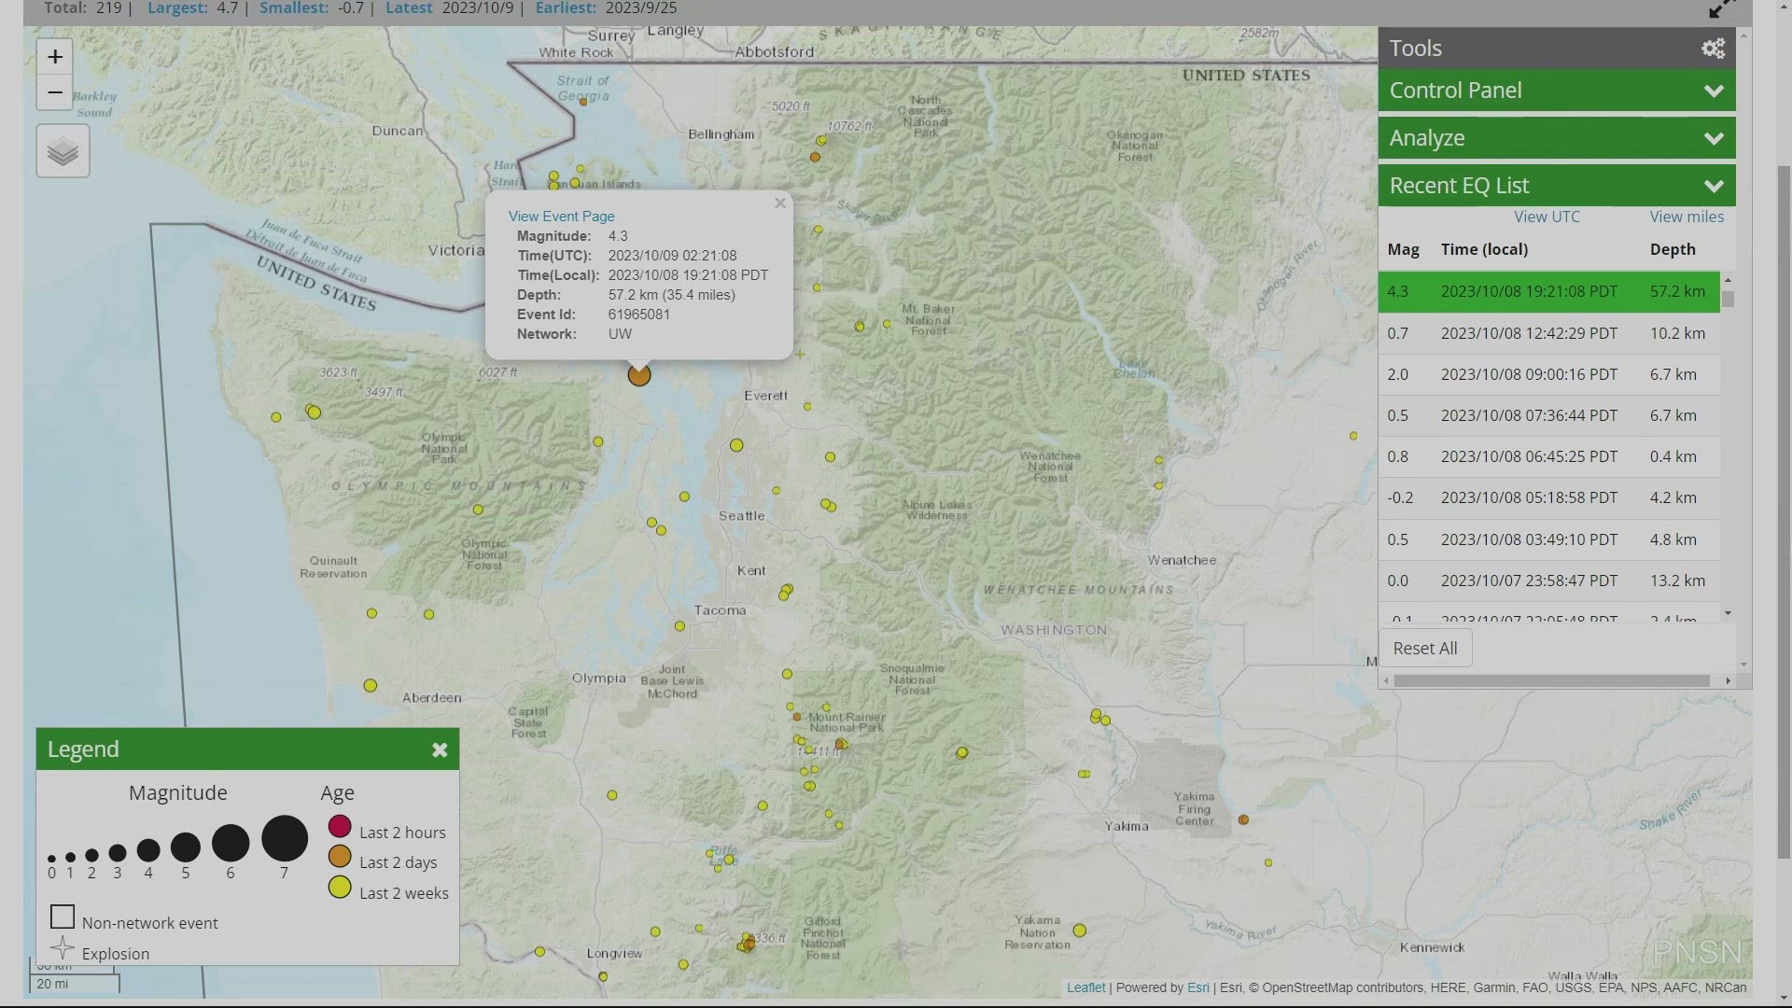Click the EQ list scroll-down arrow
The width and height of the screenshot is (1792, 1008).
[1728, 613]
